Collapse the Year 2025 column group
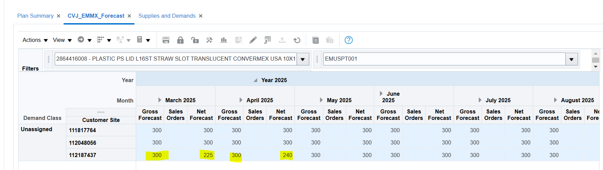 pos(255,80)
